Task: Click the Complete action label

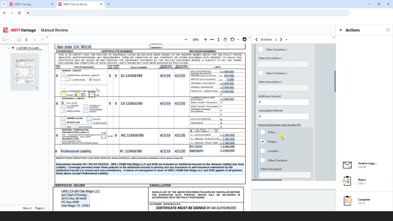Action: point(364,199)
